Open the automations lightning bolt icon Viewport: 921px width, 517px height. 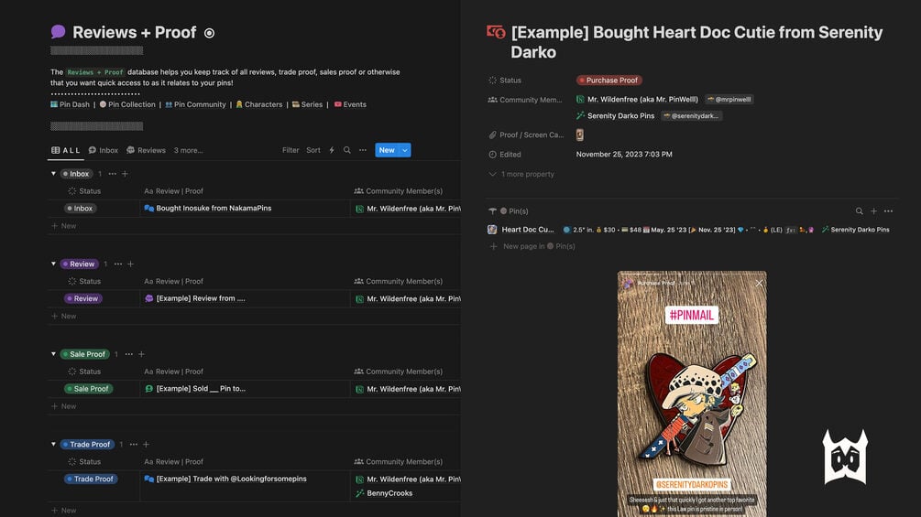pyautogui.click(x=332, y=150)
